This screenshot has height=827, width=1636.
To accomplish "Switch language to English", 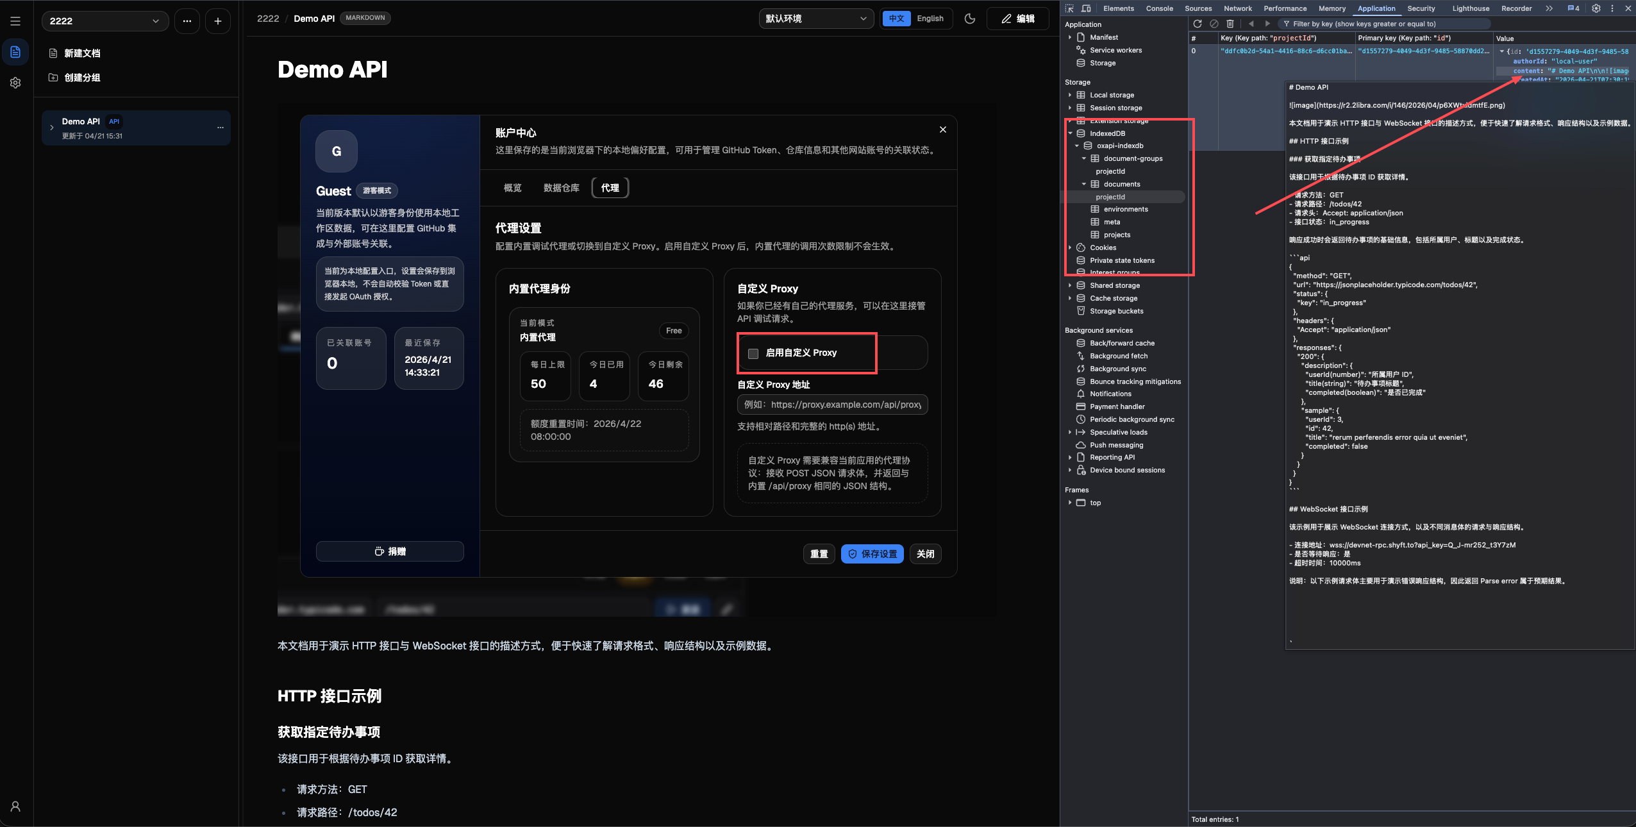I will coord(930,19).
